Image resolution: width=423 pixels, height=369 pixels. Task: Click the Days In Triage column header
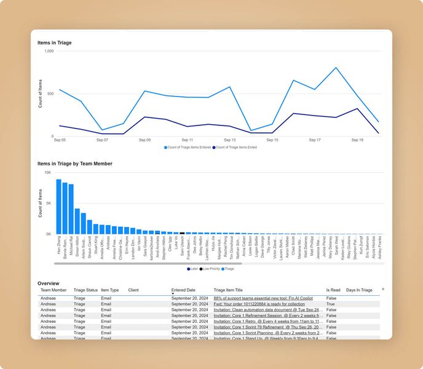click(359, 290)
